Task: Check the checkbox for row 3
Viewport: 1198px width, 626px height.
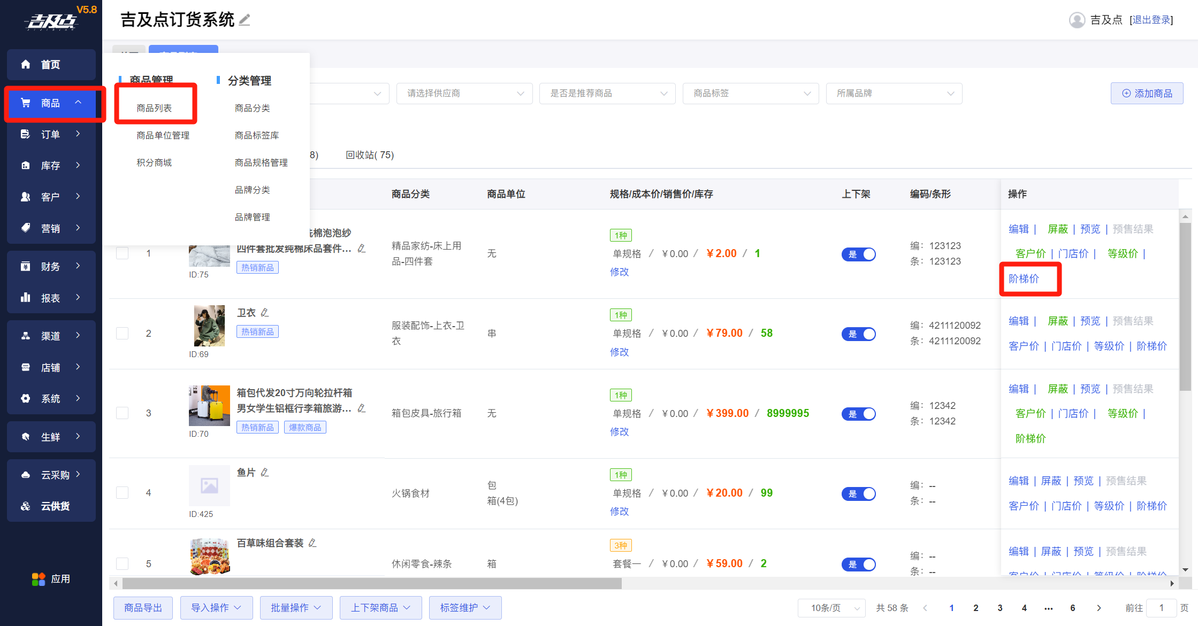Action: point(123,413)
